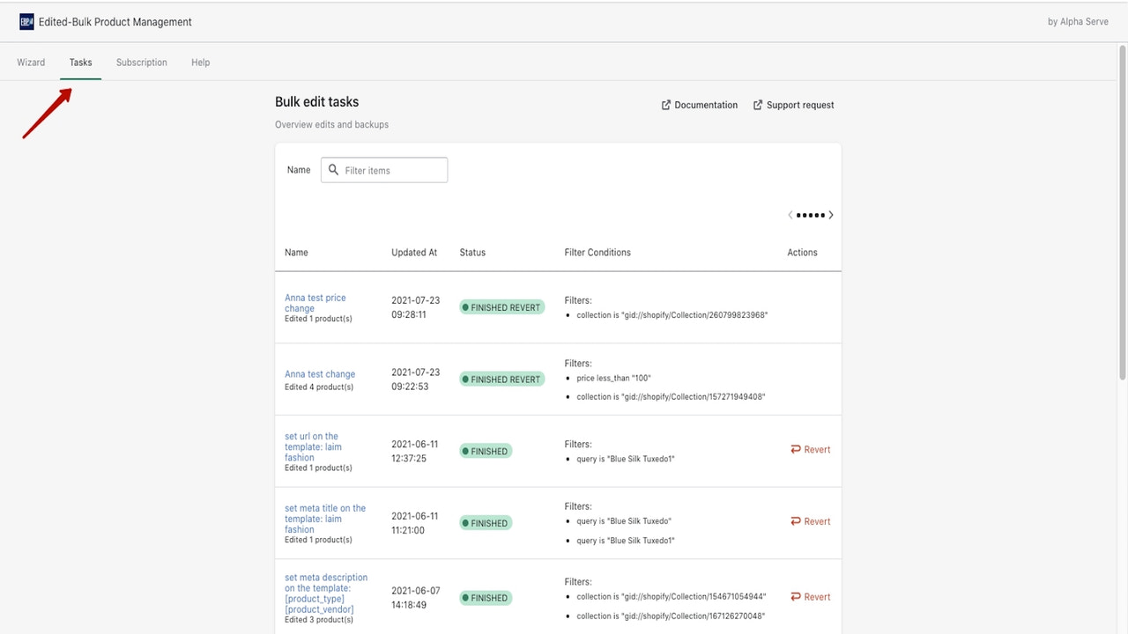This screenshot has height=634, width=1128.
Task: Click the magnifying glass in the Name filter
Action: coord(333,169)
